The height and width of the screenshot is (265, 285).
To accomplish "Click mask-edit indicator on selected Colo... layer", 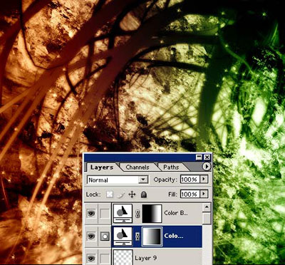I will [x=105, y=236].
